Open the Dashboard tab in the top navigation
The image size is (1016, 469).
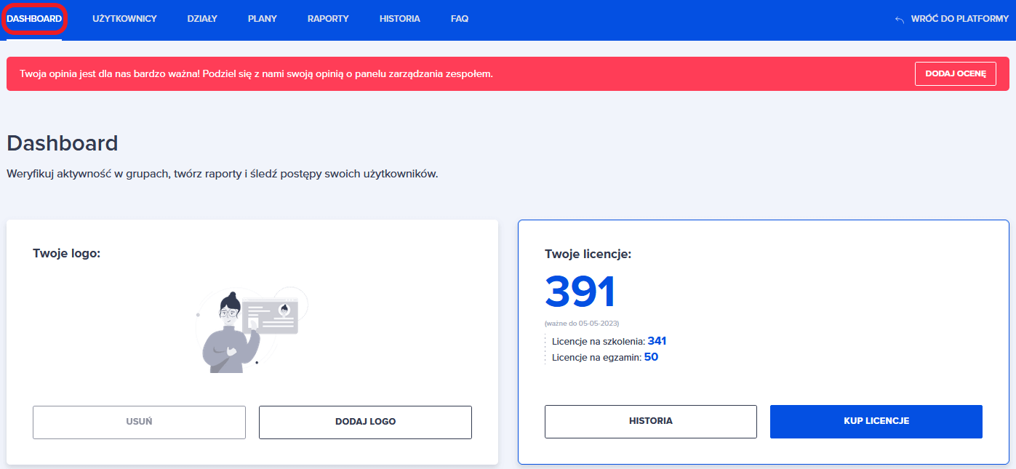34,19
